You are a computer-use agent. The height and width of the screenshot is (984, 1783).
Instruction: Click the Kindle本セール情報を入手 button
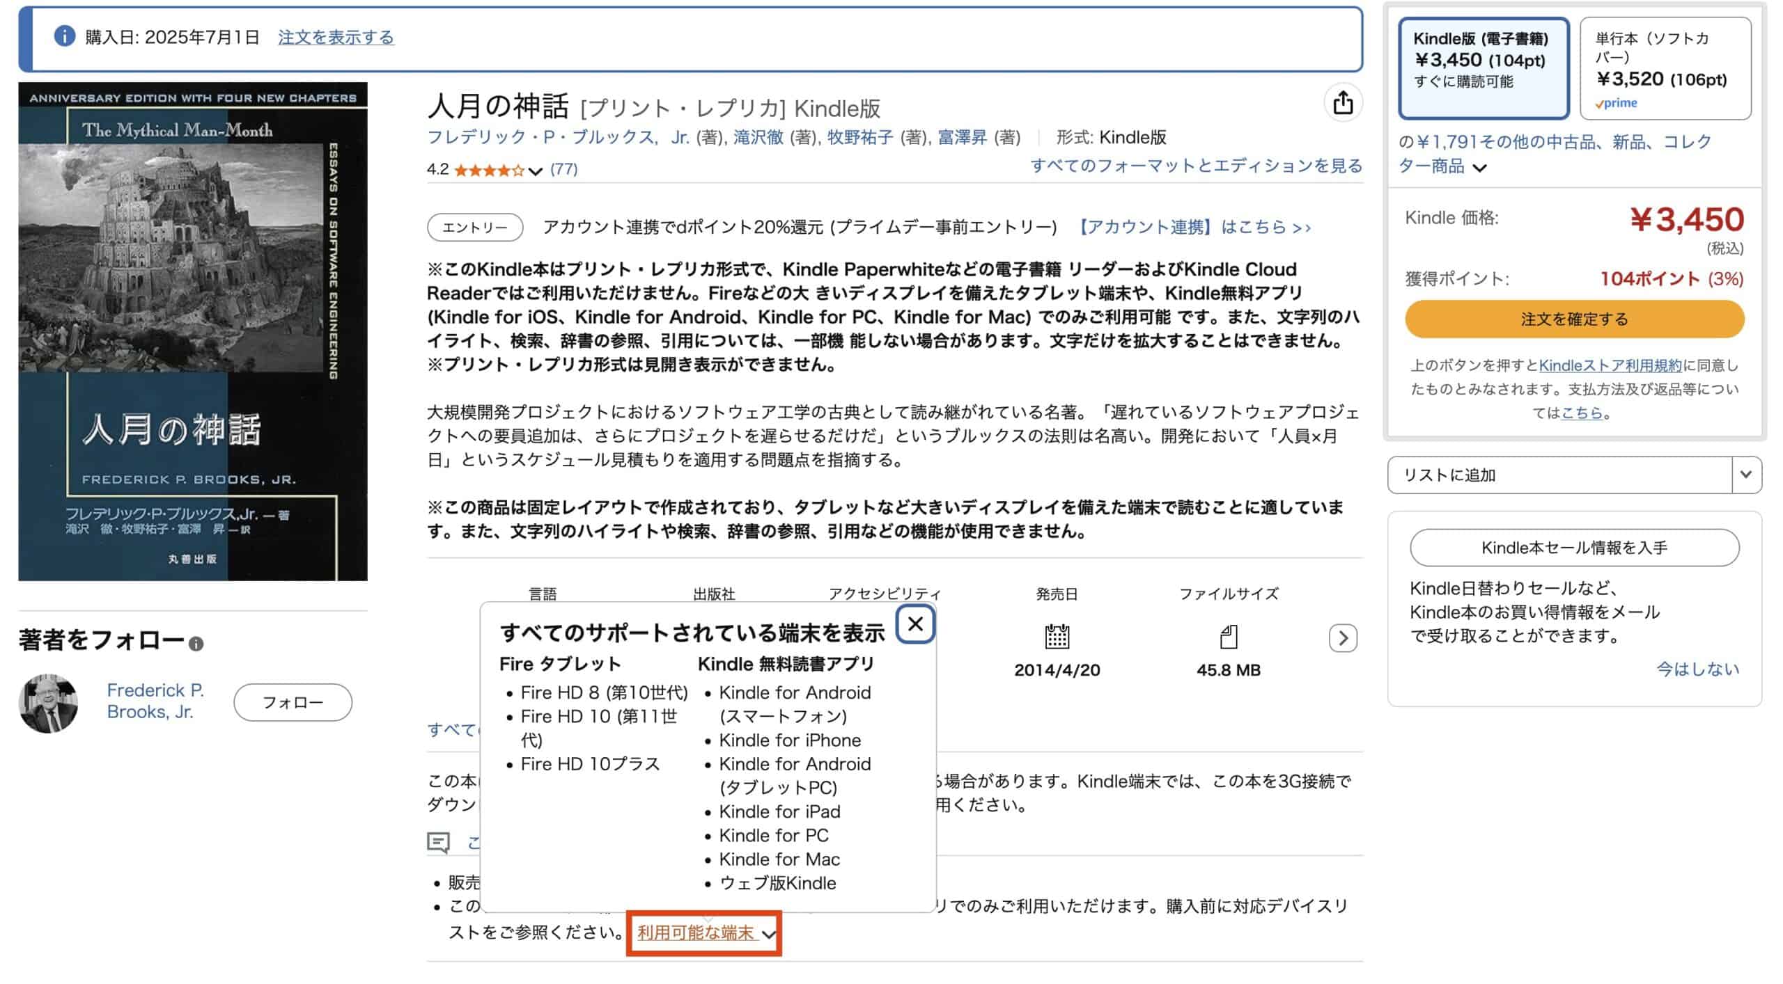[x=1574, y=548]
